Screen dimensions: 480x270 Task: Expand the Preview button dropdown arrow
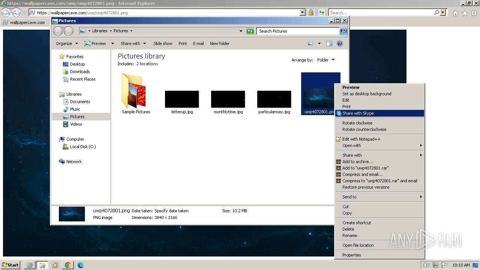112,43
